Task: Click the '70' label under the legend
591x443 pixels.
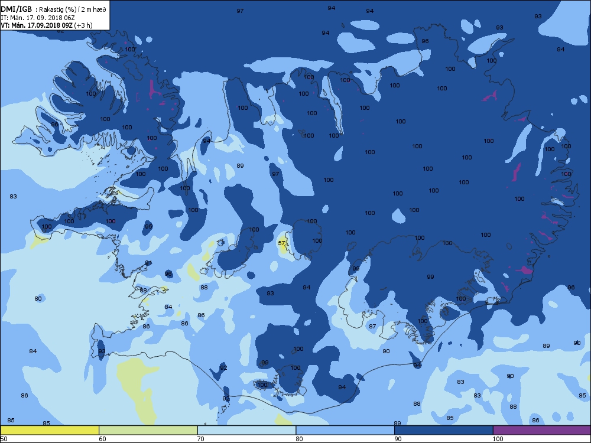Action: [x=201, y=439]
